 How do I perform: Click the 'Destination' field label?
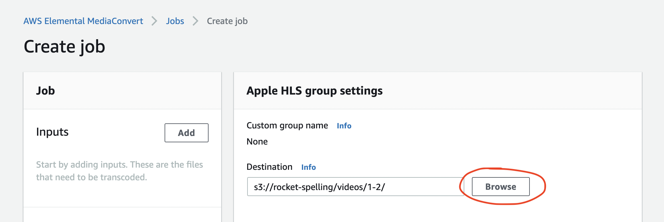(269, 167)
